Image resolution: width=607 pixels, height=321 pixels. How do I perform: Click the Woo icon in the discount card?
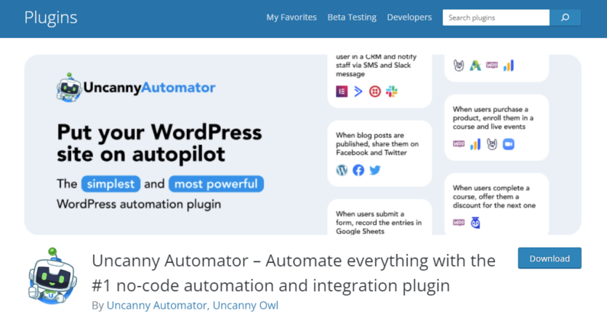[x=459, y=223]
